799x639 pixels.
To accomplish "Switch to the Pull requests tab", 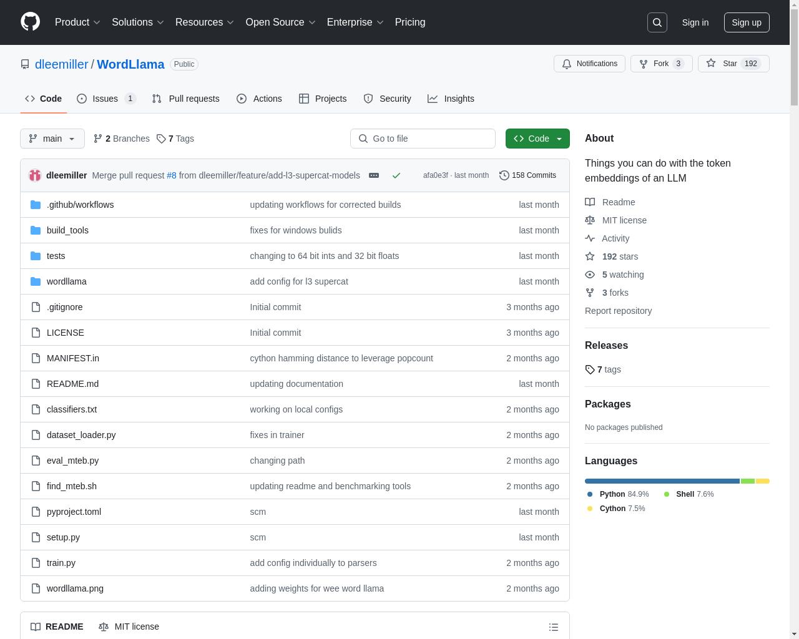I will 185,99.
